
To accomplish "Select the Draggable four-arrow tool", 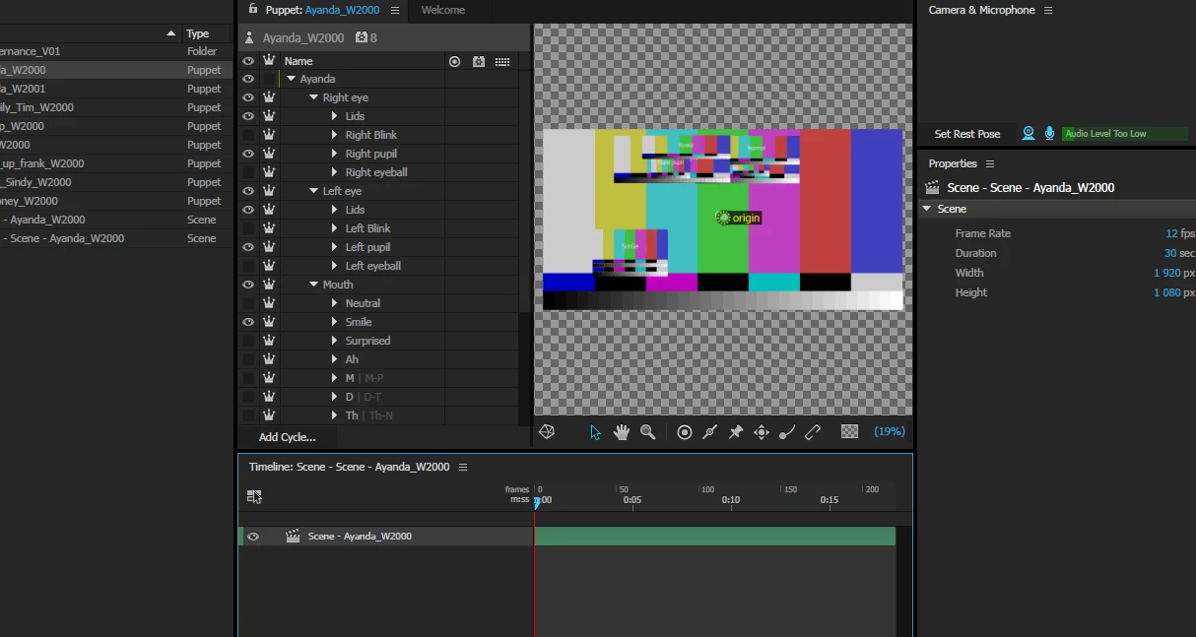I will coord(762,432).
